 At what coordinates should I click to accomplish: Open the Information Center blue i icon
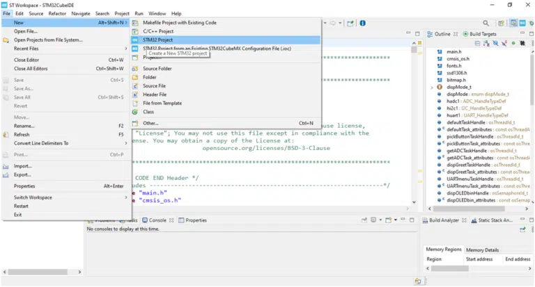[x=362, y=23]
